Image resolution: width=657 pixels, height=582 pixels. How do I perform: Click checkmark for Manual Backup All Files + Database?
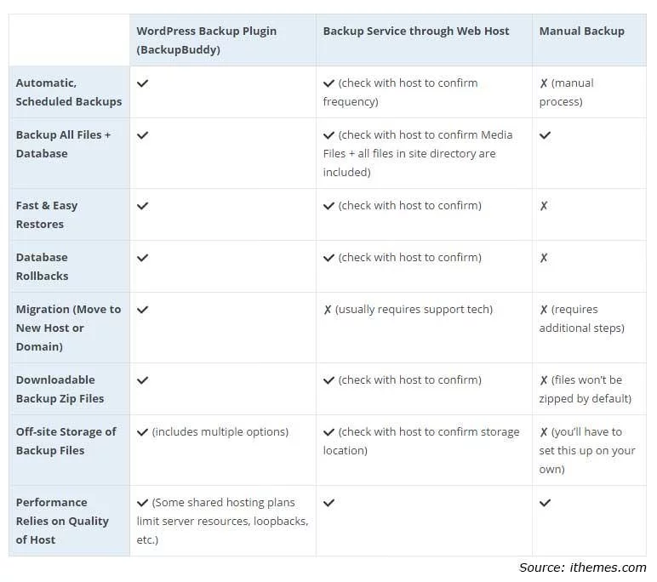(x=546, y=135)
